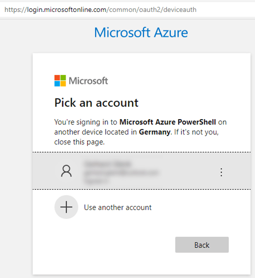
Task: Click the 'https://' scheme in the URL
Action: coord(15,10)
